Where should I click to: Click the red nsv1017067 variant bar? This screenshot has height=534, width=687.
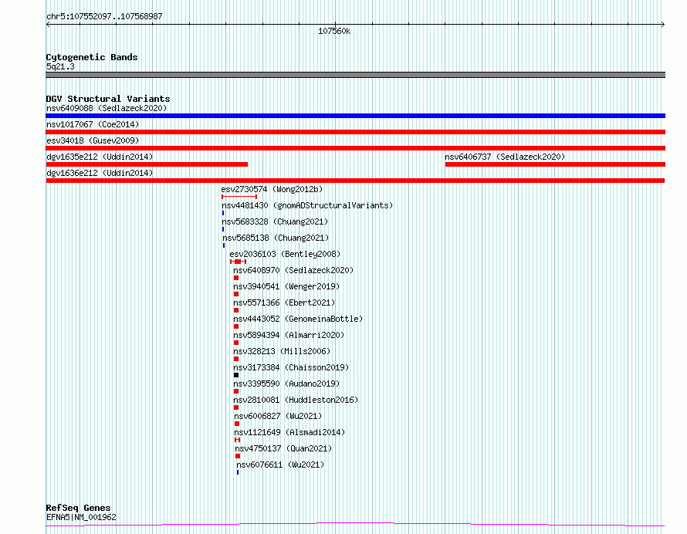(x=355, y=132)
